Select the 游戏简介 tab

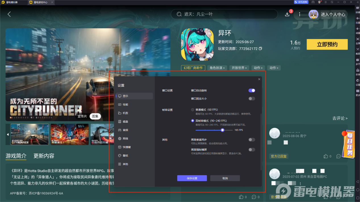click(16, 156)
